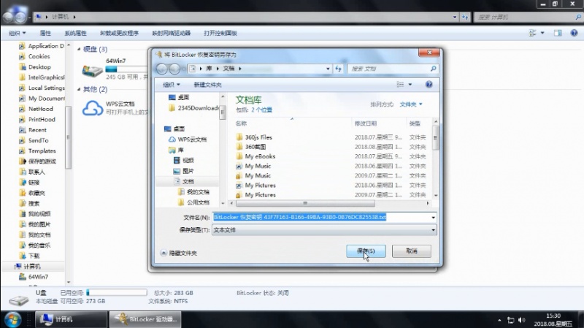Select My Music dated 2009.07
Image resolution: width=584 pixels, height=328 pixels.
(258, 175)
